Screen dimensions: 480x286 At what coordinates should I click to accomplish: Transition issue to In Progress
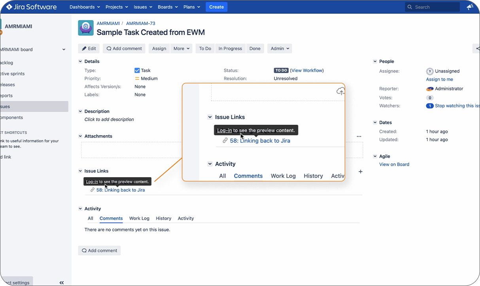[230, 49]
